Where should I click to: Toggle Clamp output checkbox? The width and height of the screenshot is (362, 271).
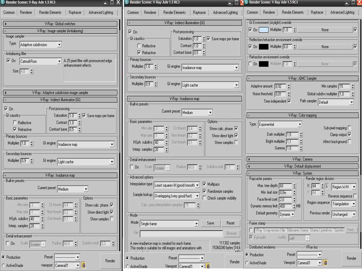tap(350, 134)
